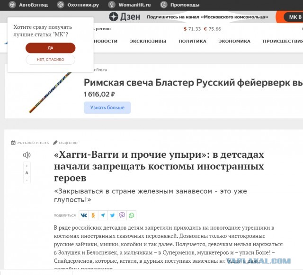Select the регион link
This screenshot has width=303, height=275.
pyautogui.click(x=102, y=29)
